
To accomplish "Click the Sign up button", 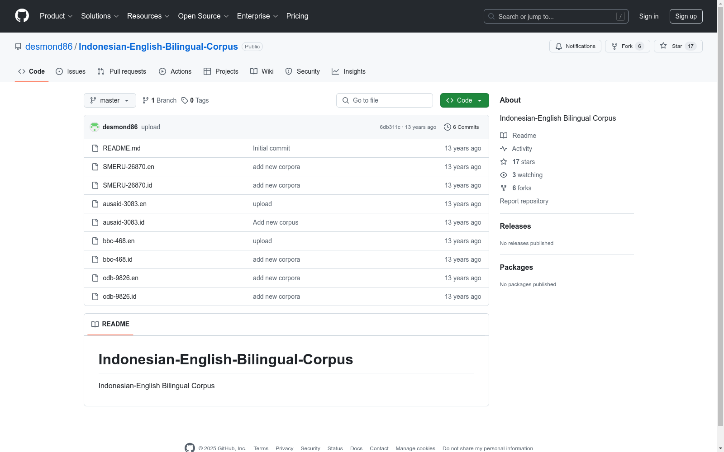I will (686, 16).
